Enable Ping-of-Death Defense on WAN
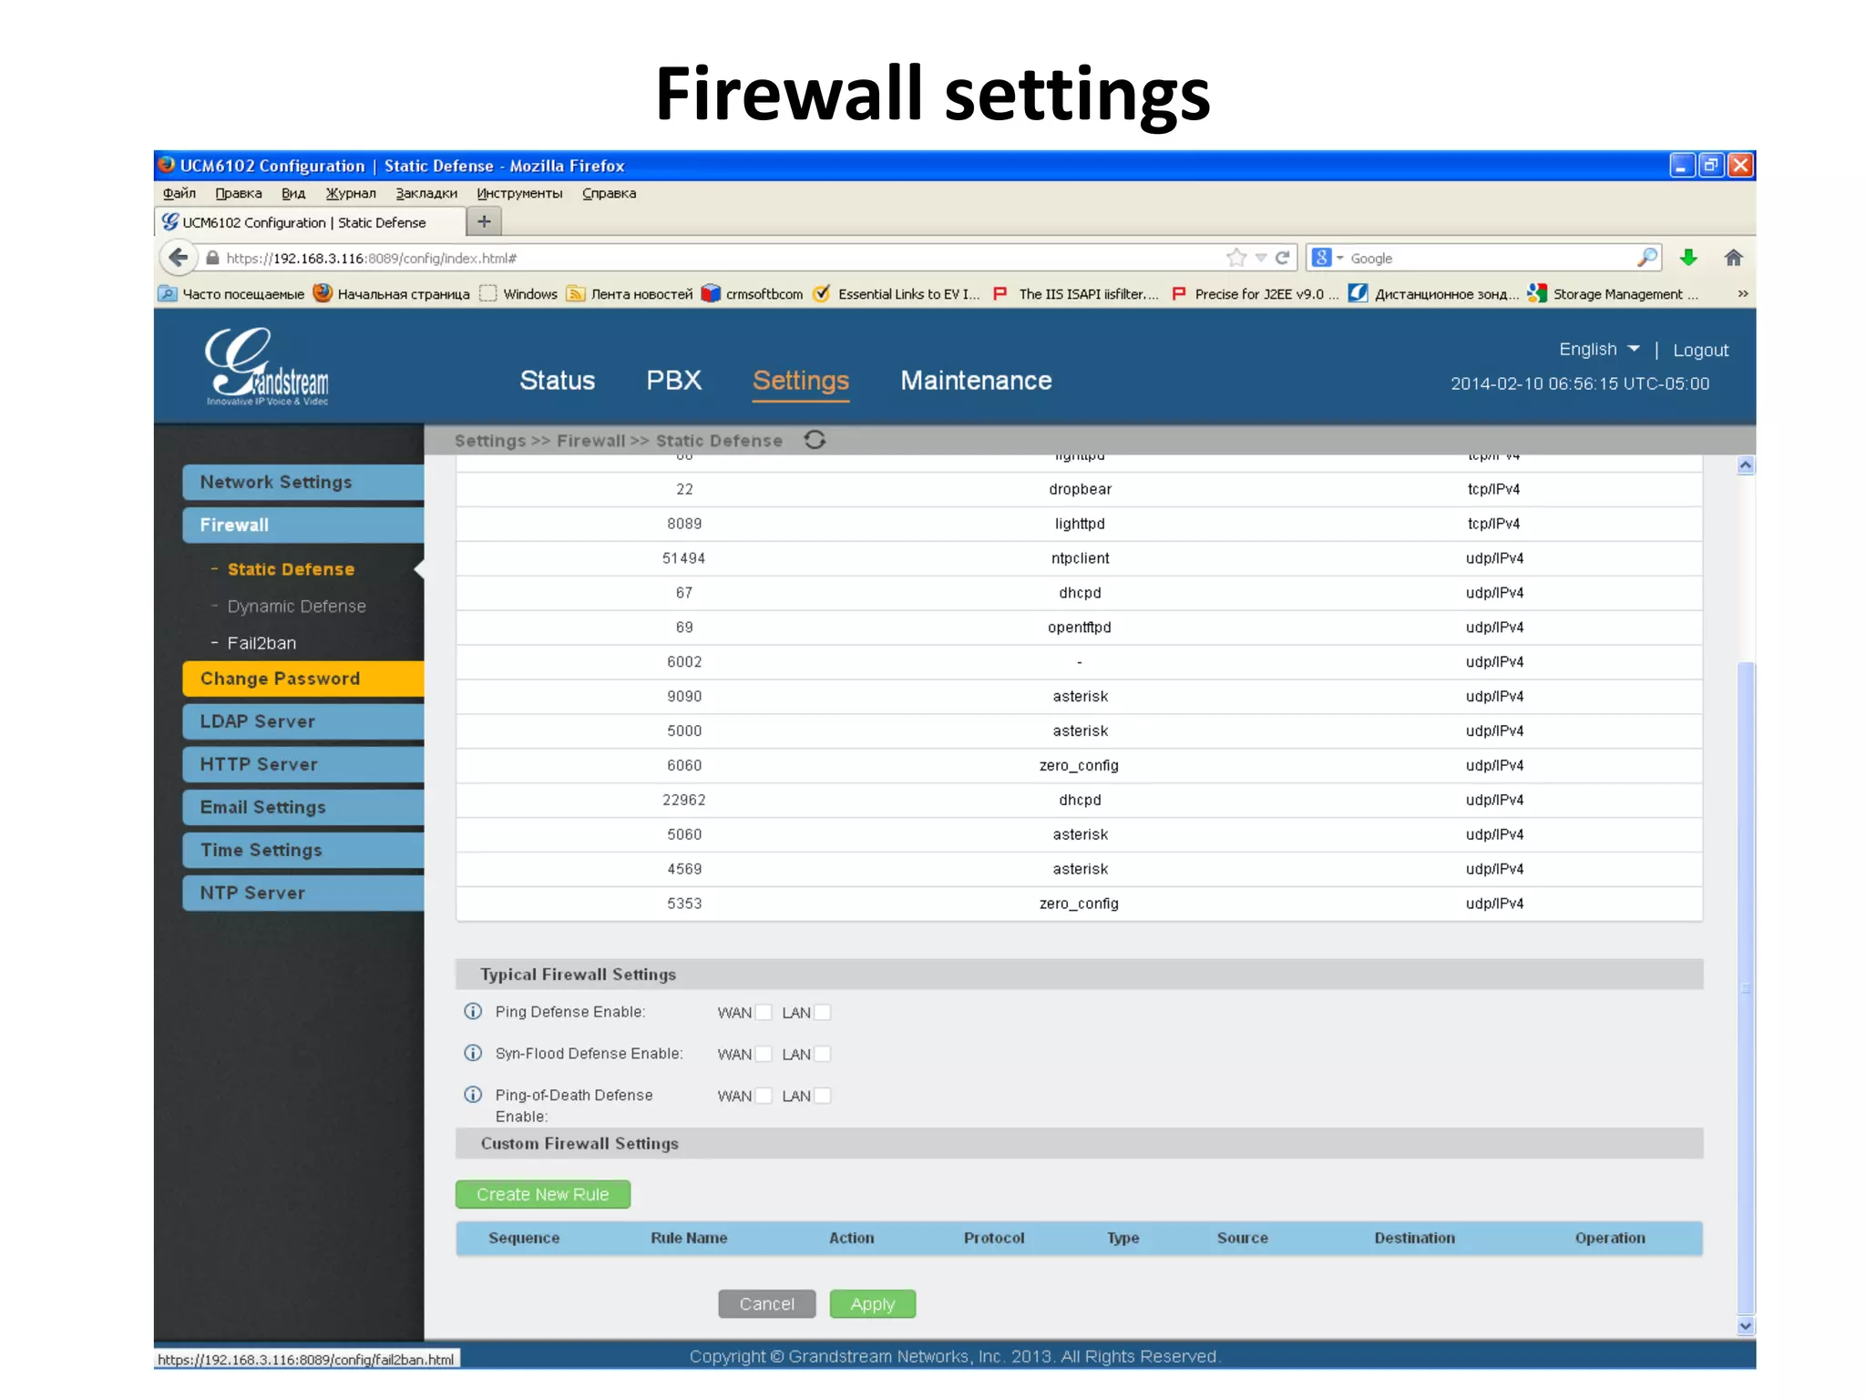 (x=764, y=1096)
